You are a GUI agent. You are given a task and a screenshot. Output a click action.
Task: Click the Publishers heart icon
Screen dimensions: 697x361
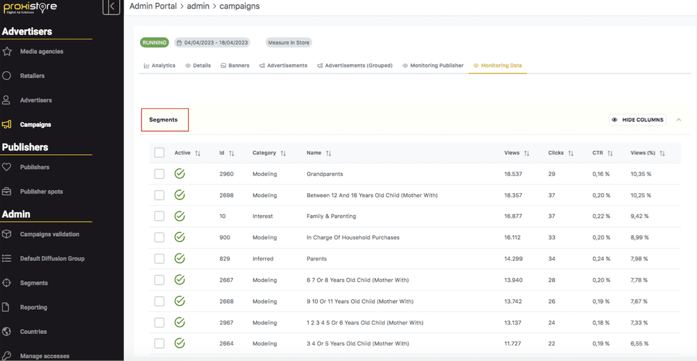[x=7, y=167]
